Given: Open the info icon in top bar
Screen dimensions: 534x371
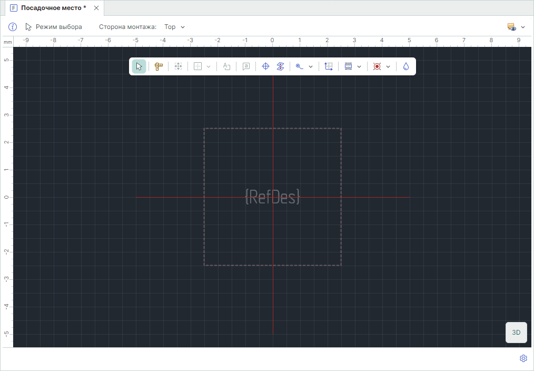Looking at the screenshot, I should (x=13, y=27).
